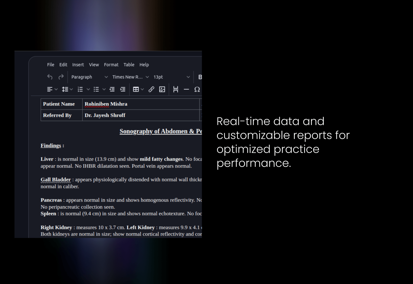
Task: Open the Format menu
Action: pyautogui.click(x=111, y=65)
